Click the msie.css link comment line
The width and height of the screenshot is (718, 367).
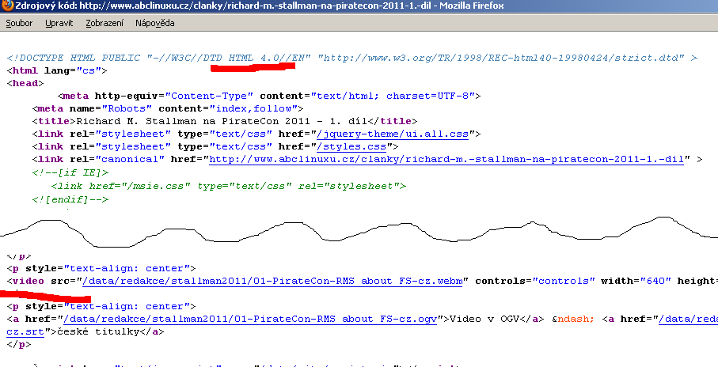click(x=229, y=186)
